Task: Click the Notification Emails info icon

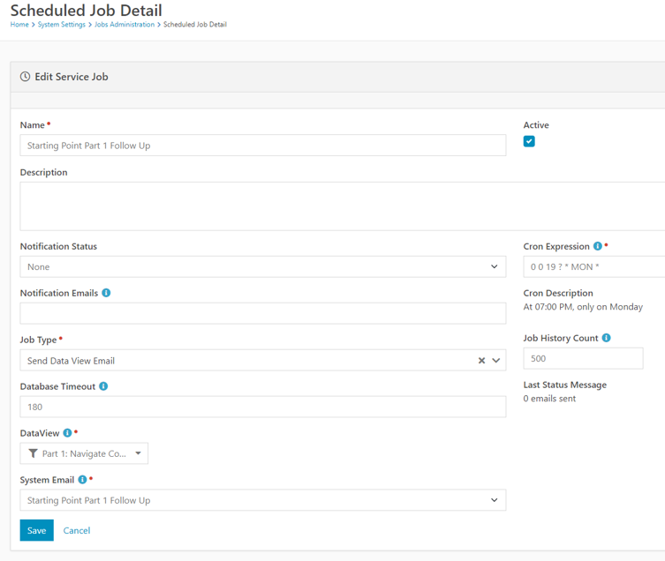Action: point(106,293)
